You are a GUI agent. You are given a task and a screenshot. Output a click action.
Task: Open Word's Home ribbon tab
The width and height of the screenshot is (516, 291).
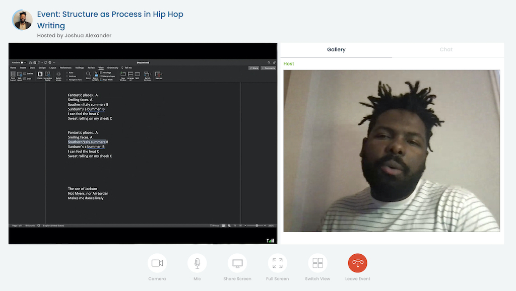click(x=13, y=68)
